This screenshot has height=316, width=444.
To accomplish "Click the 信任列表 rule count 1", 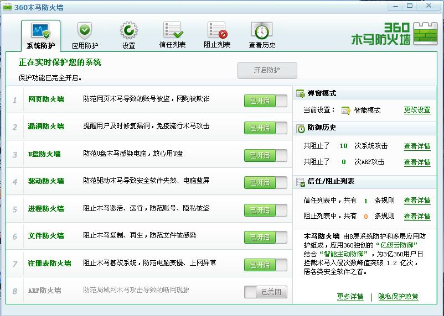I will (x=366, y=201).
